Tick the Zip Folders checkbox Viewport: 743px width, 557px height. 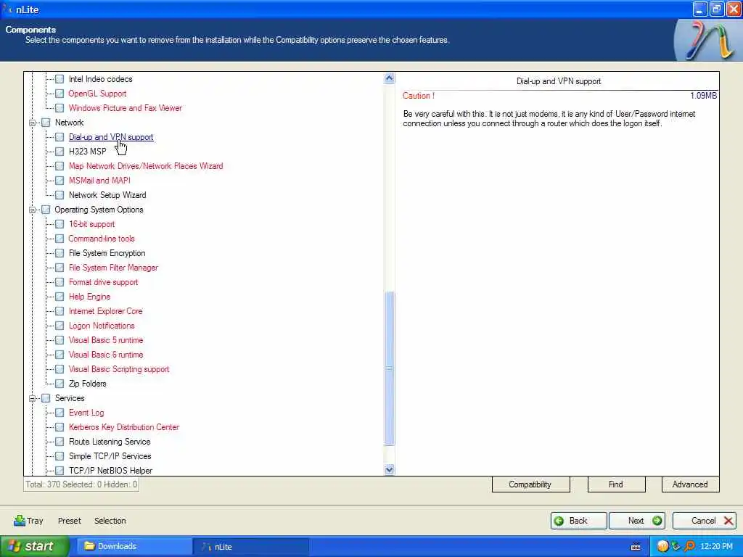59,384
